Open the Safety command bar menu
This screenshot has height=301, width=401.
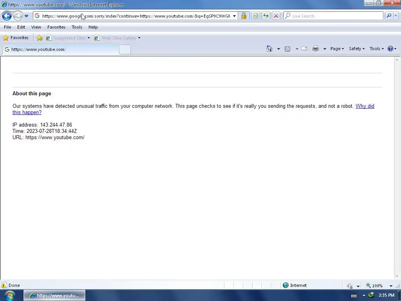point(357,49)
